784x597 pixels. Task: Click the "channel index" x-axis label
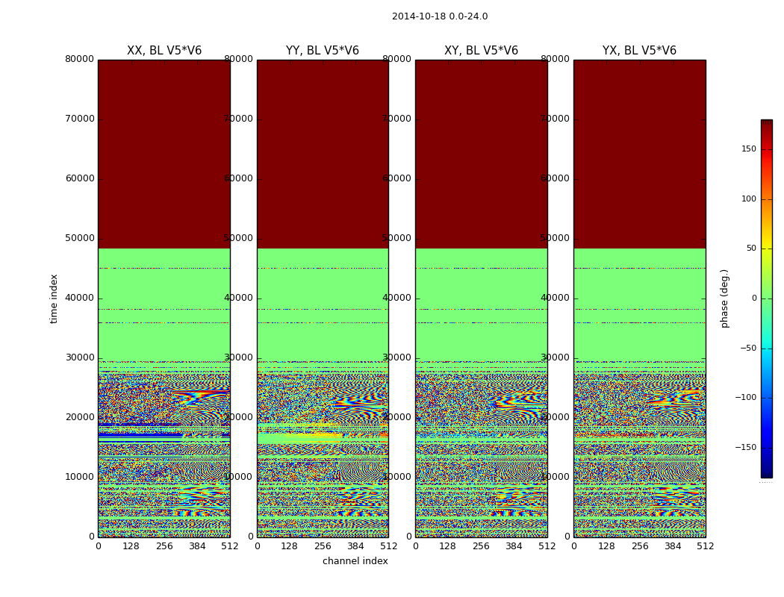355,561
